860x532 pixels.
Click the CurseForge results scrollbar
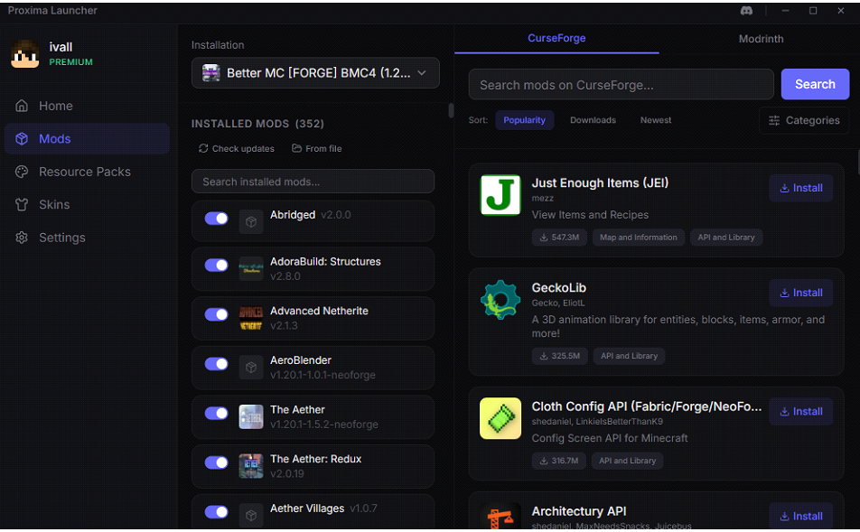[857, 163]
